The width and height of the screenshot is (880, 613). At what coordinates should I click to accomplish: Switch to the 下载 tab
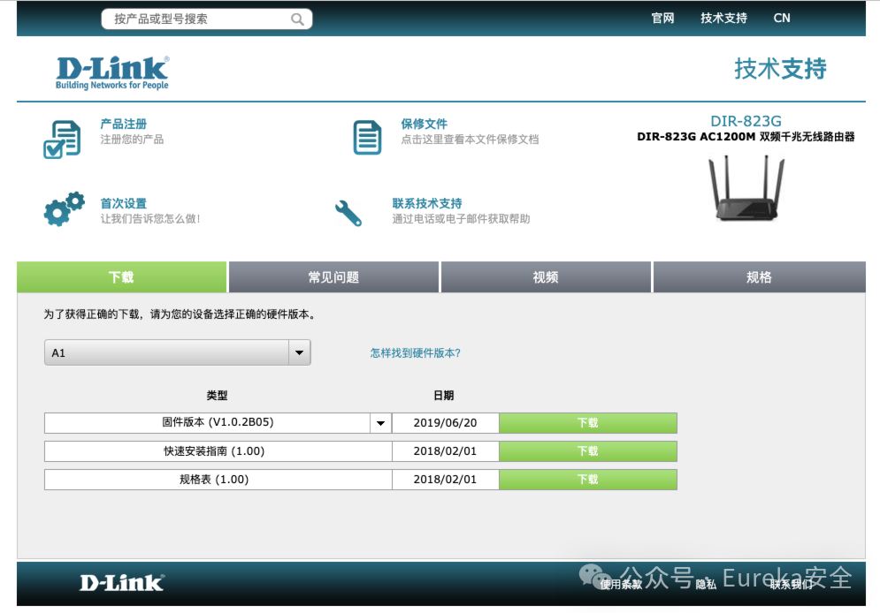click(122, 276)
